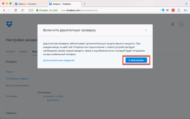Open the tab list menu at right
Image resolution: width=190 pixels, height=119 pixels.
pyautogui.click(x=186, y=4)
